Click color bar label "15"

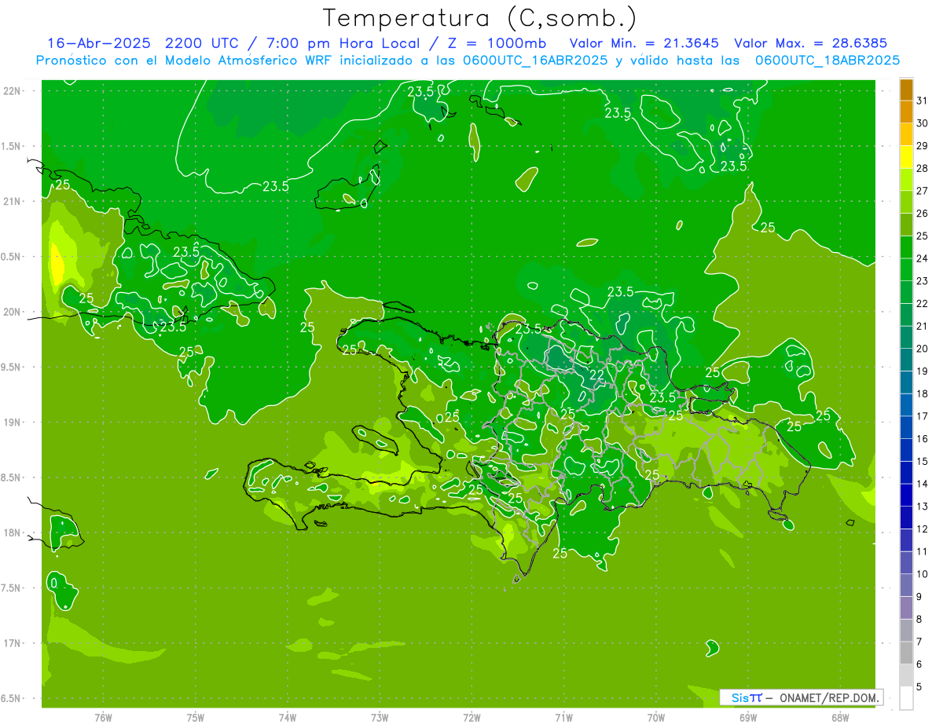coord(923,462)
